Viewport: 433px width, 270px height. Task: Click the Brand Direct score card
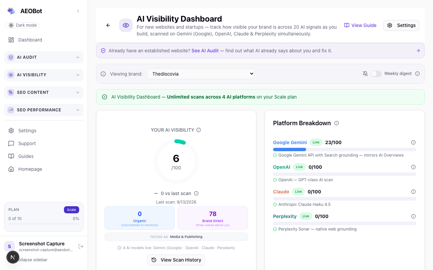point(213,218)
